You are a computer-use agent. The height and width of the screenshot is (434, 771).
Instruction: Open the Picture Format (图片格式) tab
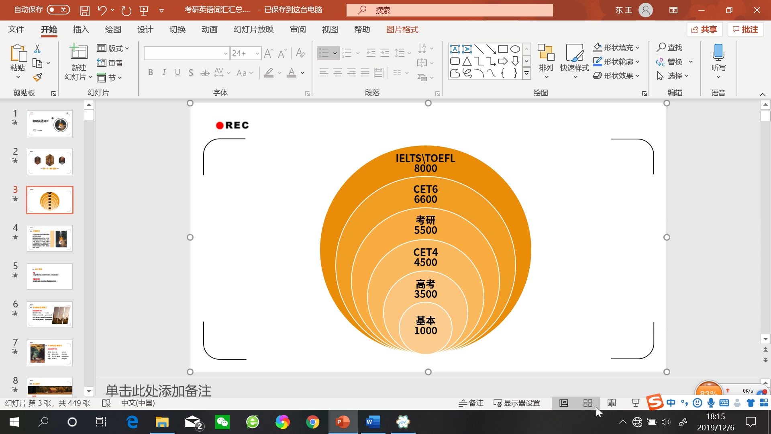point(402,29)
